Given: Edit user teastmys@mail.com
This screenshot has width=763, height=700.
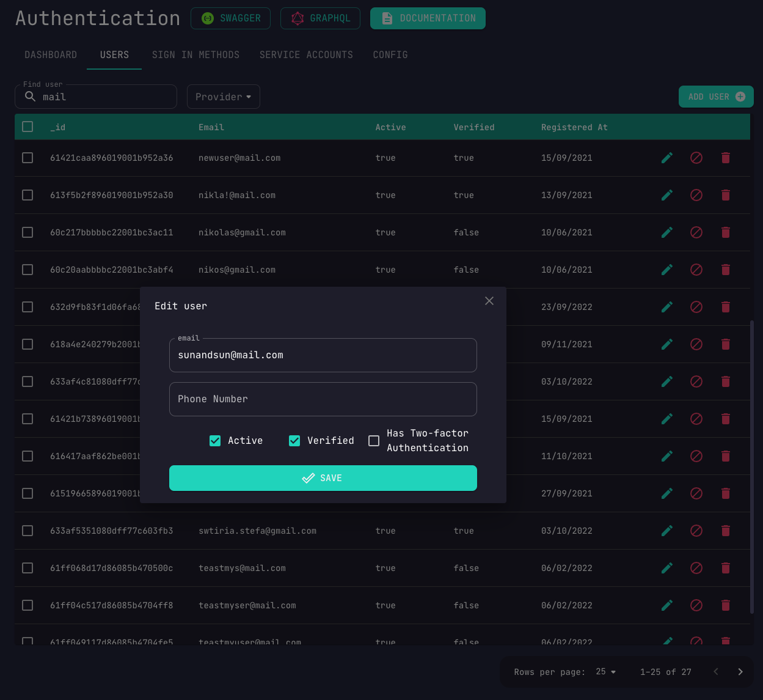Looking at the screenshot, I should [x=667, y=568].
